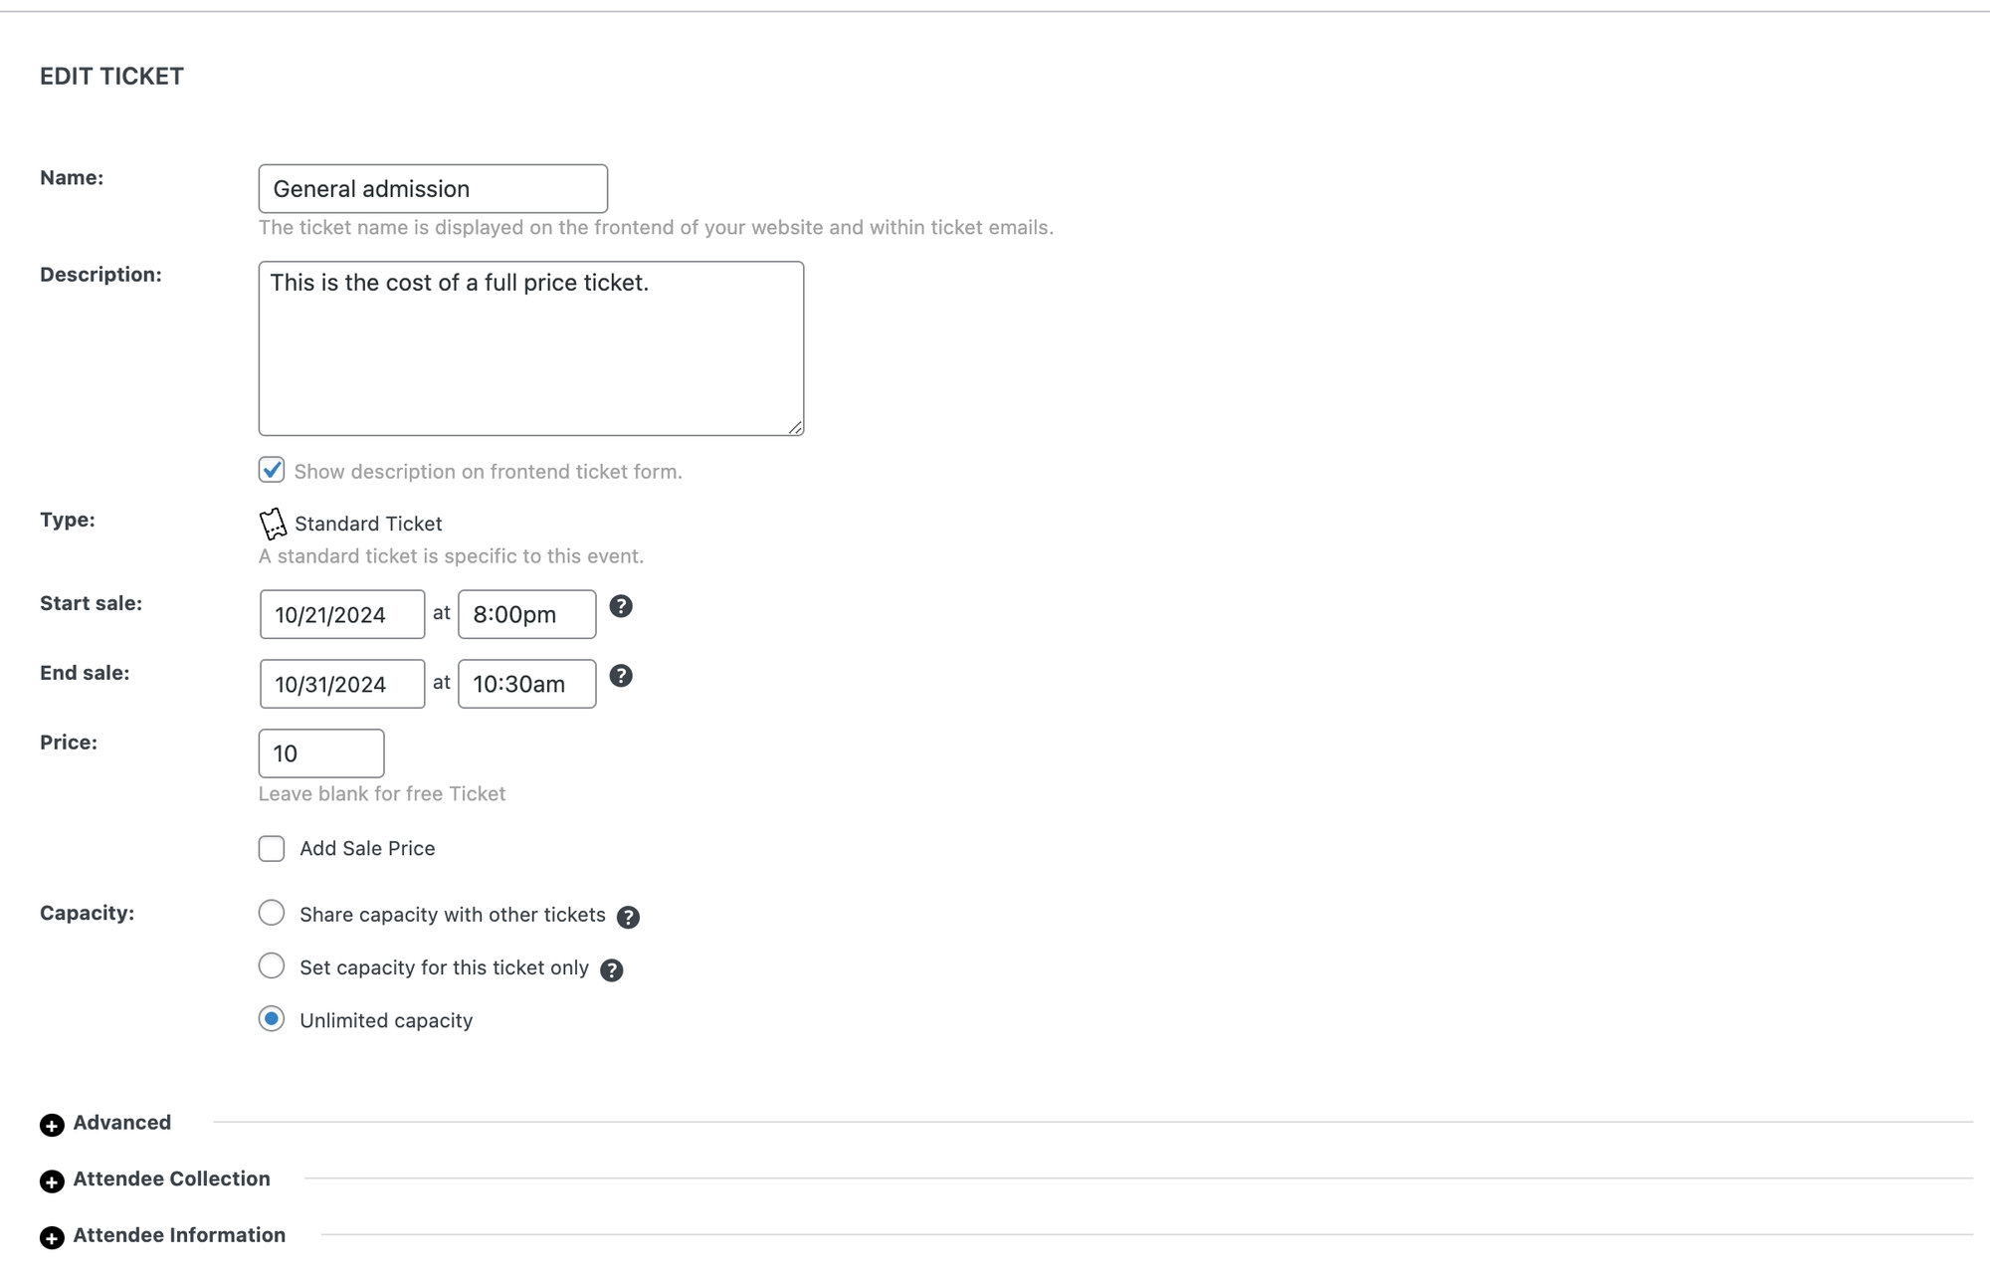Expand the Advanced section label
This screenshot has width=1990, height=1280.
[x=122, y=1123]
